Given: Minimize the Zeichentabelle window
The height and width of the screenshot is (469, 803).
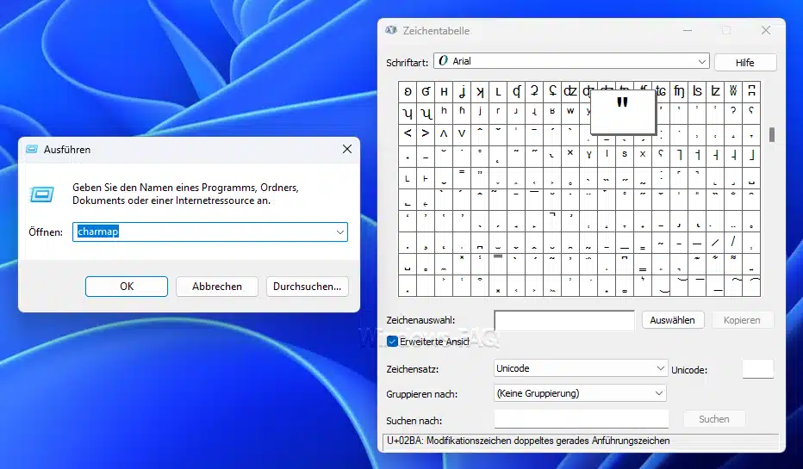Looking at the screenshot, I should pos(688,31).
